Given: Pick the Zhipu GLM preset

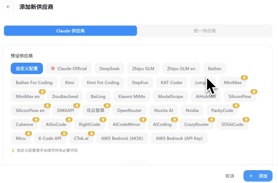Looking at the screenshot, I should point(143,68).
